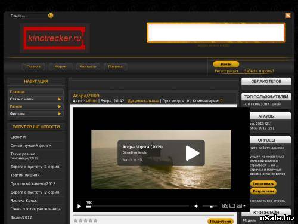Open the Контакты menu item
Screen dimensions: 298x224
[x=88, y=66]
